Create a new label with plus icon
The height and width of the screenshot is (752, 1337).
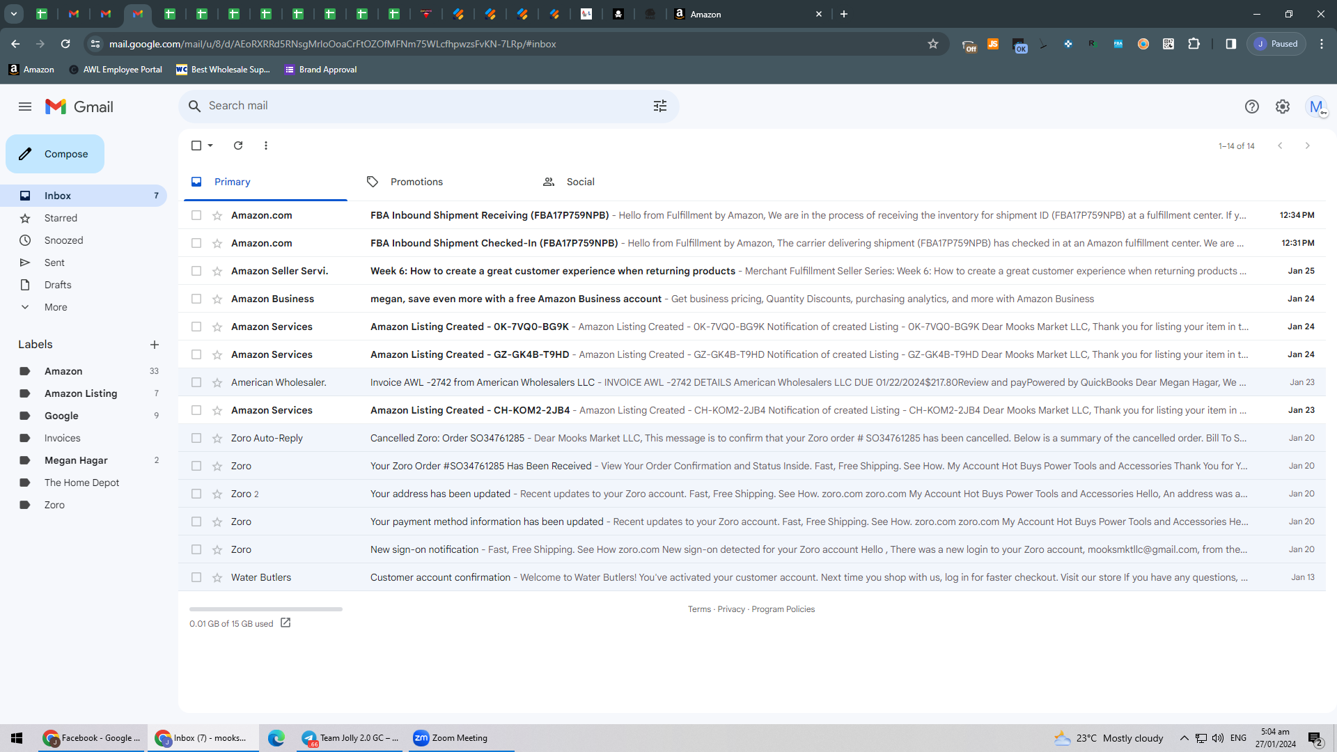coord(155,345)
